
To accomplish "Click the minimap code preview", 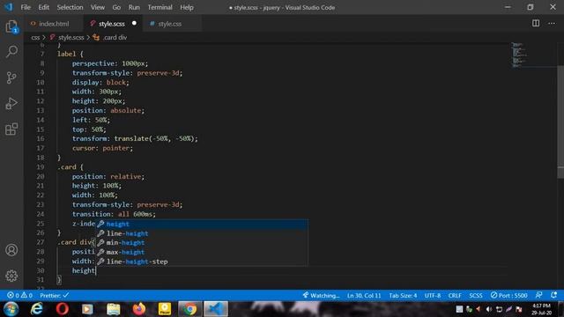I will (x=519, y=55).
